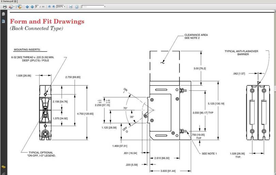Select the fit full page icon

coord(77,7)
